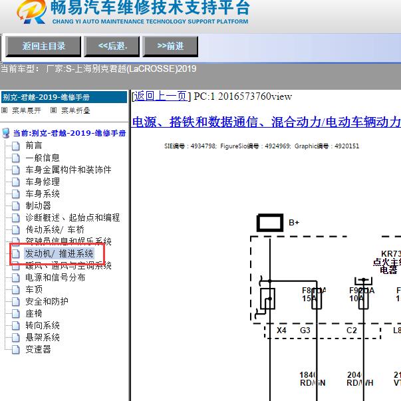Screen dimensions: 401x401
Task: Go back with the <<后退 button
Action: (112, 47)
